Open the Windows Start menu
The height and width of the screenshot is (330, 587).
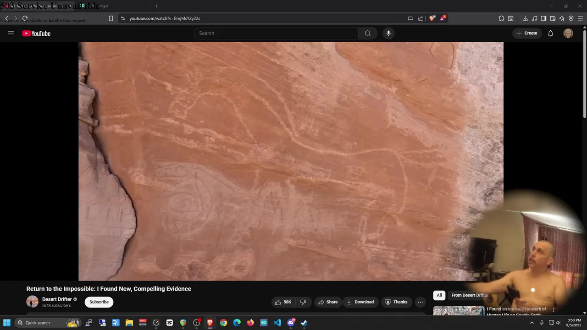7,323
